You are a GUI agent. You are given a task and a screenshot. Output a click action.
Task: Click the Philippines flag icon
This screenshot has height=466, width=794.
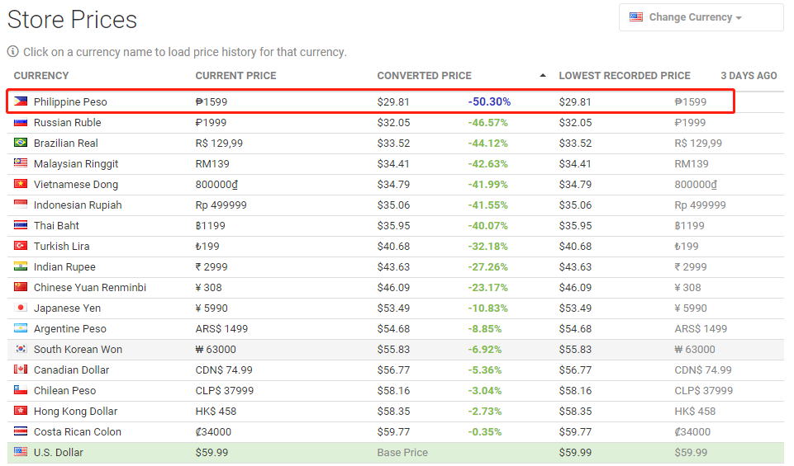(21, 101)
